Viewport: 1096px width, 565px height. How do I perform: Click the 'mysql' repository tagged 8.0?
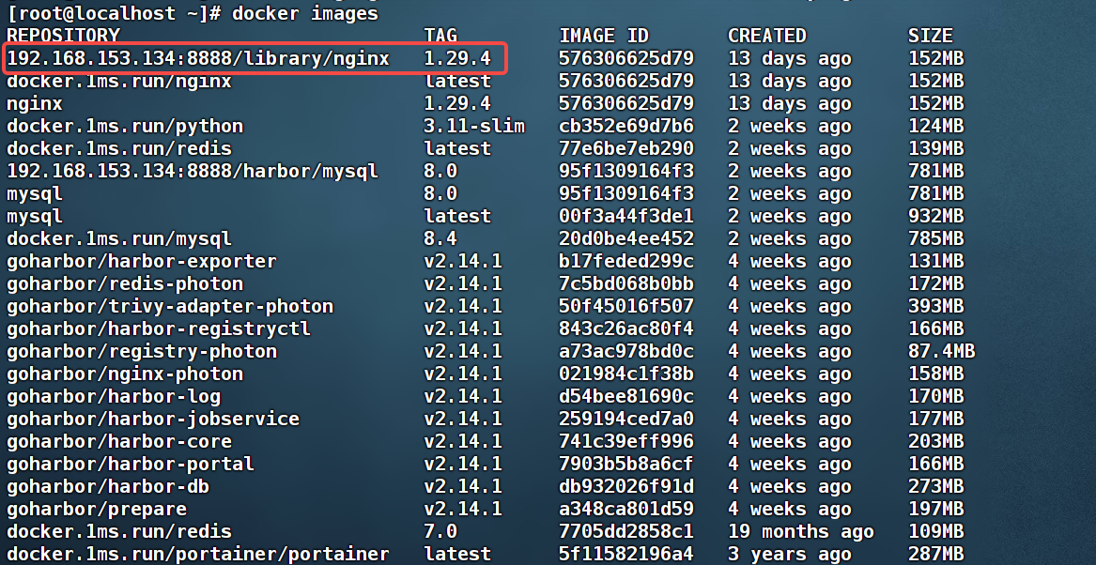[x=34, y=193]
